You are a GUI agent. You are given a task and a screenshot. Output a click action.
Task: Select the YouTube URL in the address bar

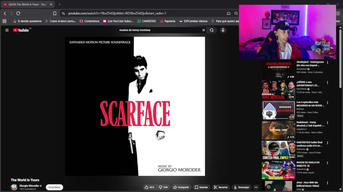pos(117,13)
